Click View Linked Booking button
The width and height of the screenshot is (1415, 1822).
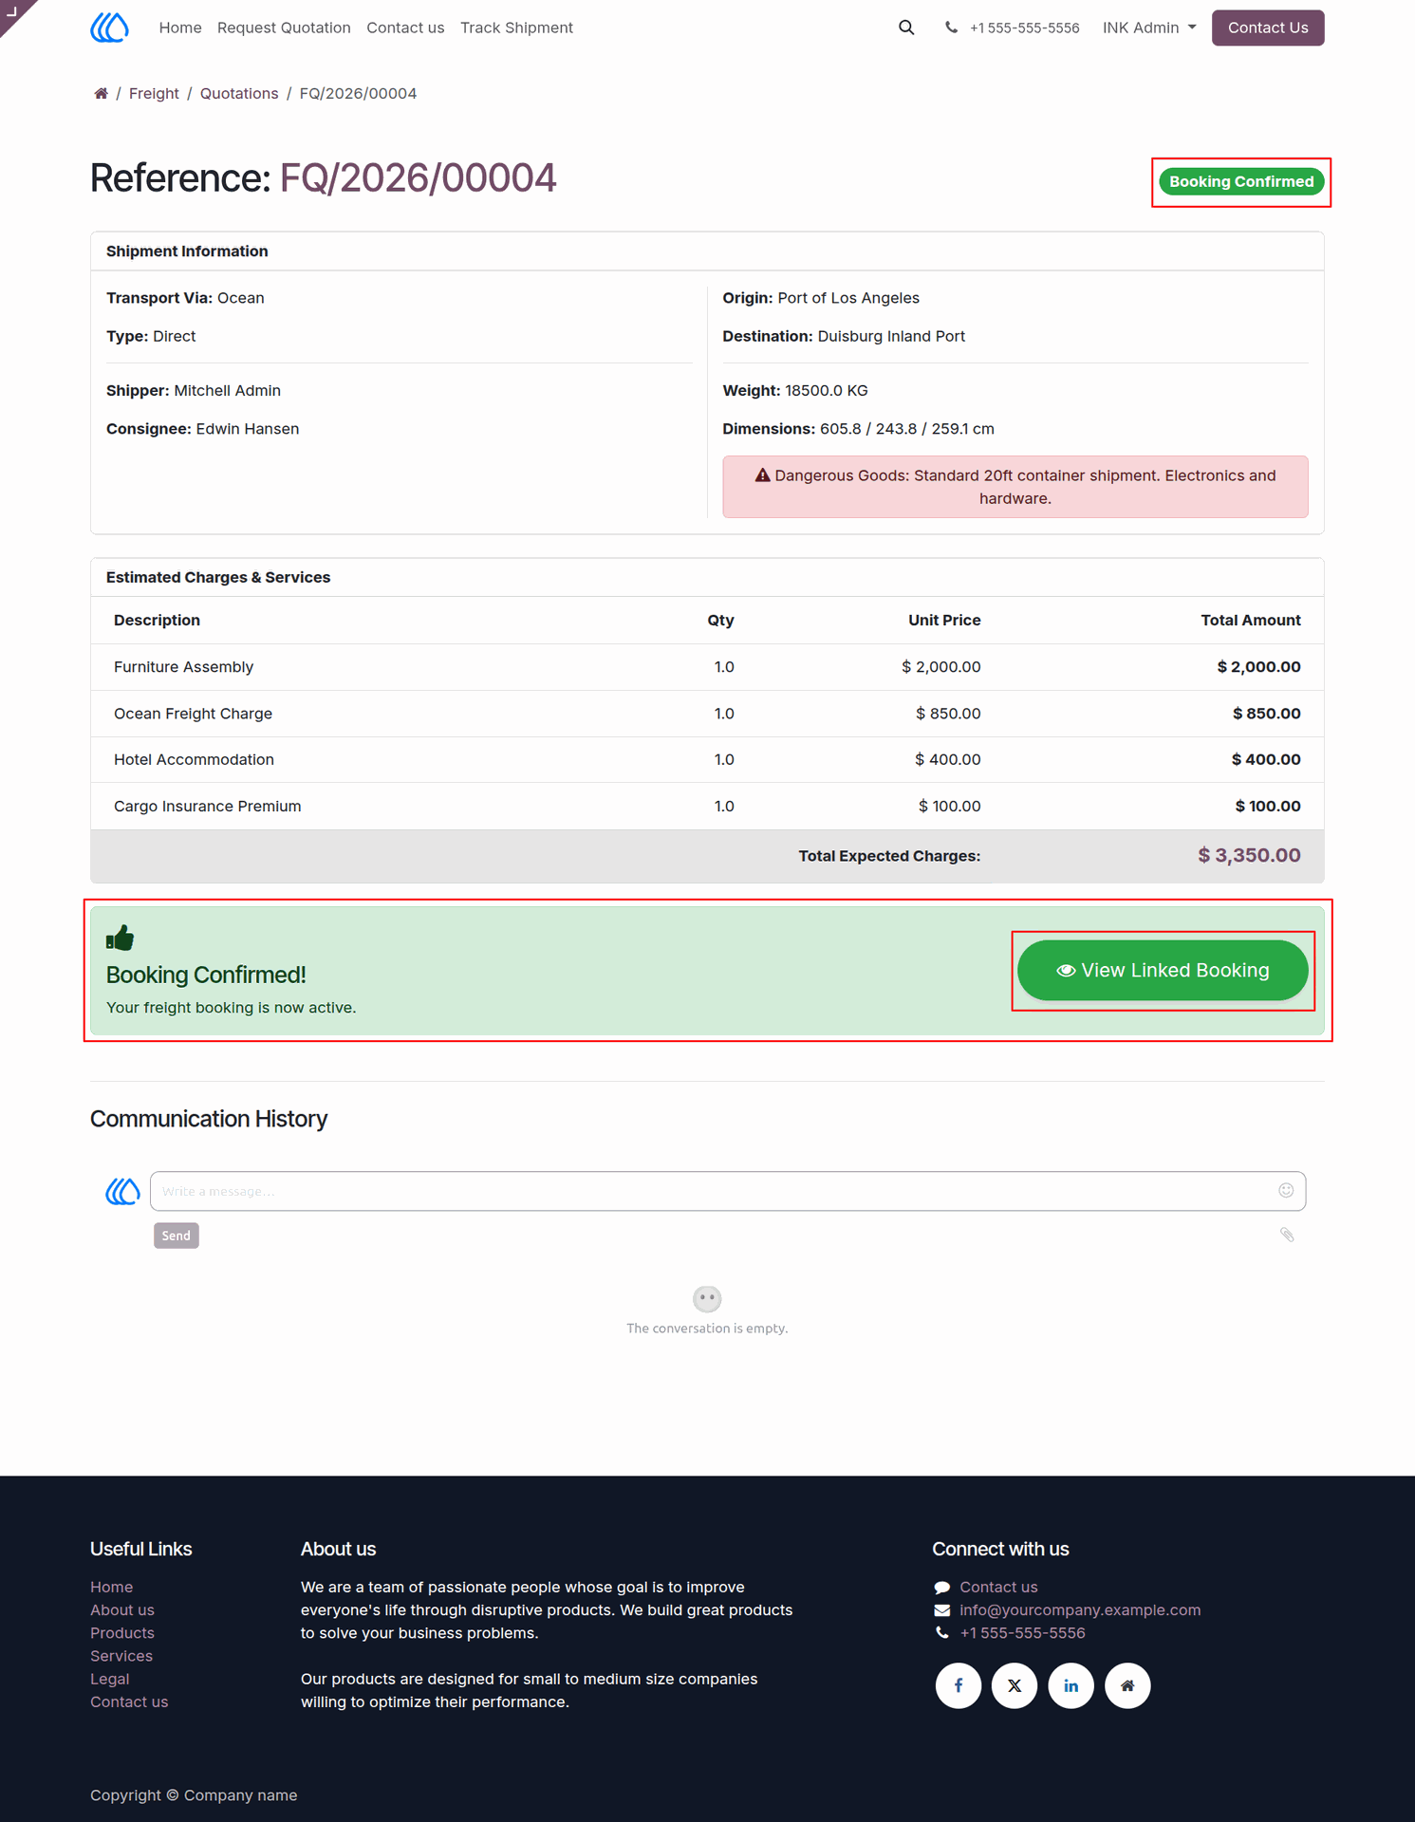1163,970
